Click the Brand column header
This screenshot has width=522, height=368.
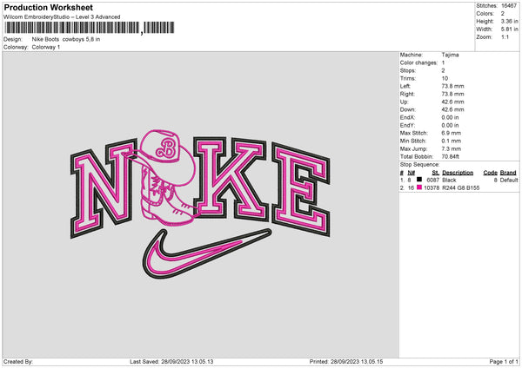508,173
